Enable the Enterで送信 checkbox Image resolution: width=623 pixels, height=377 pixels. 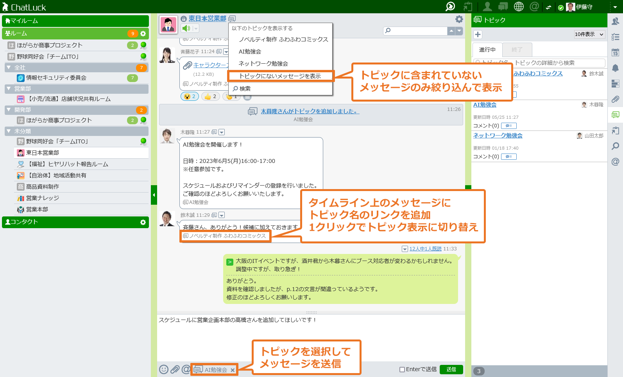pyautogui.click(x=402, y=370)
